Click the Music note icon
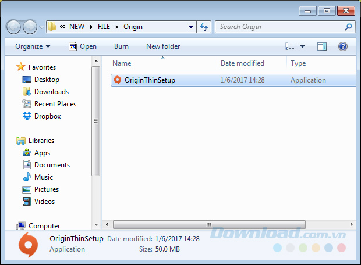This screenshot has height=265, width=361. point(27,177)
